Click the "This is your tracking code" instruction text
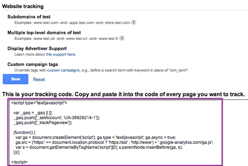Image resolution: width=248 pixels, height=166 pixels. (x=123, y=94)
